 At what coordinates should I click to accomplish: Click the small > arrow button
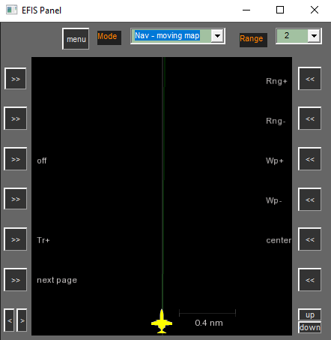[22, 320]
